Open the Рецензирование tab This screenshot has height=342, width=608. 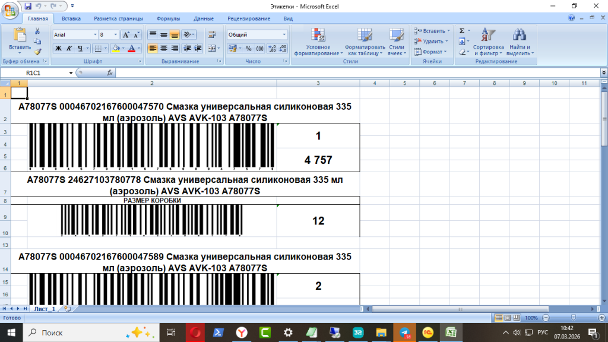pos(249,18)
